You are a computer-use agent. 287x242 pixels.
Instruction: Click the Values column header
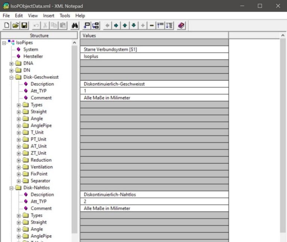tap(154, 35)
